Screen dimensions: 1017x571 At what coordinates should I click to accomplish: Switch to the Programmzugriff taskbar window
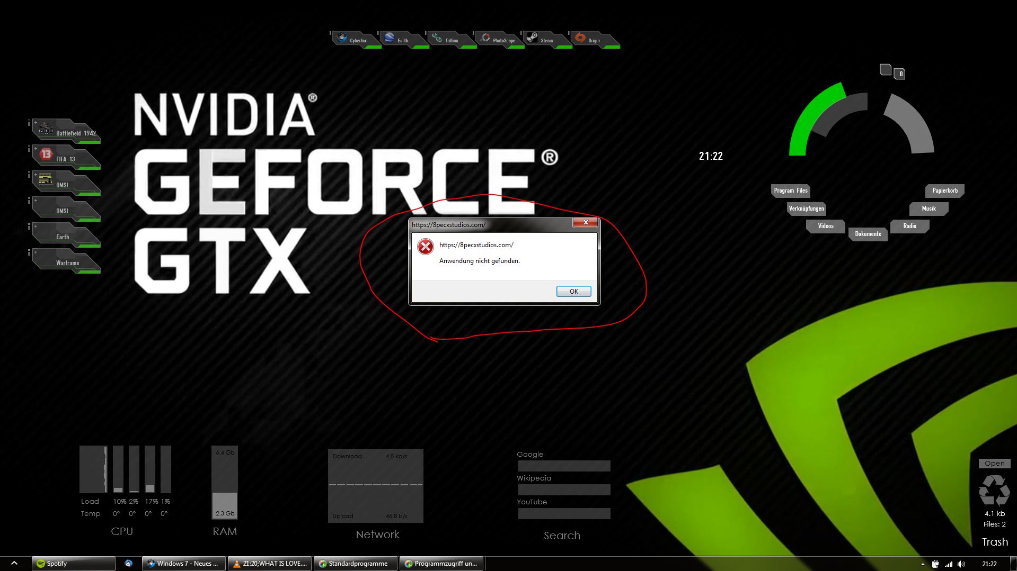click(x=441, y=564)
